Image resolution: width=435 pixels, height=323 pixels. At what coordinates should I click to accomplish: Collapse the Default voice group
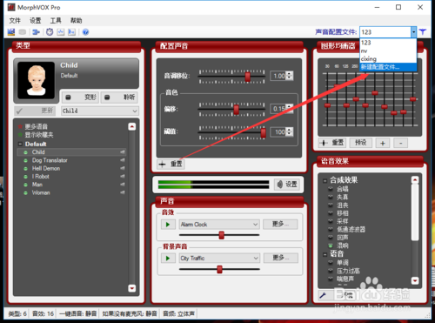pos(20,144)
